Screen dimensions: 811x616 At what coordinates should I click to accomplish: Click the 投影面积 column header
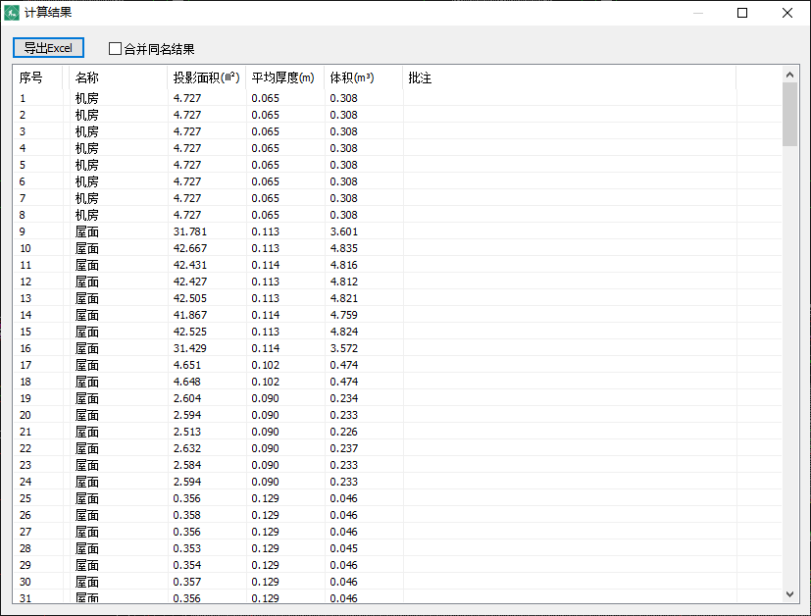206,77
